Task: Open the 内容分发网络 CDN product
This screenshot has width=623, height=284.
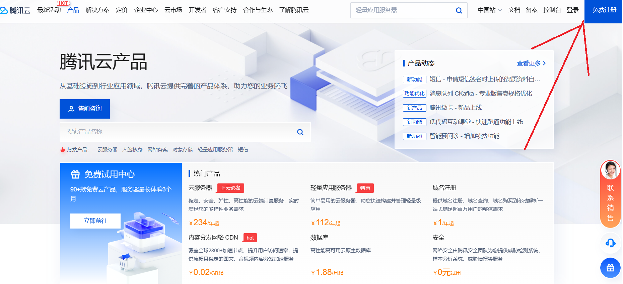Action: coord(213,238)
